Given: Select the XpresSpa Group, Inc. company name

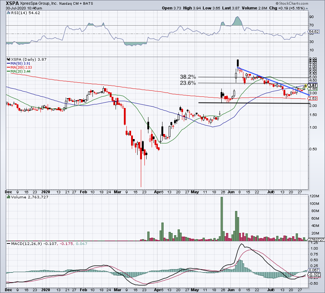Looking at the screenshot, I should (x=39, y=4).
